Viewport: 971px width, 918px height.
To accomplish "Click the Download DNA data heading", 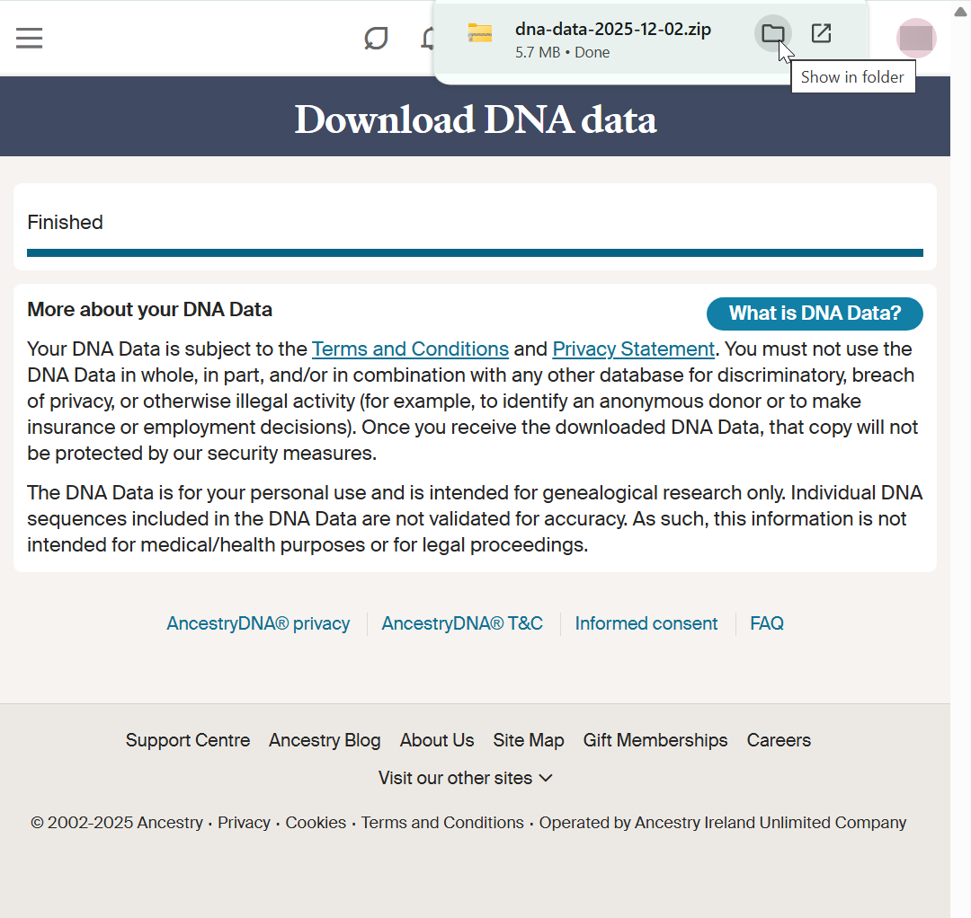I will [x=475, y=119].
